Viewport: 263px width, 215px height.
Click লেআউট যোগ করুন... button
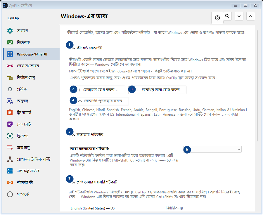click(98, 90)
